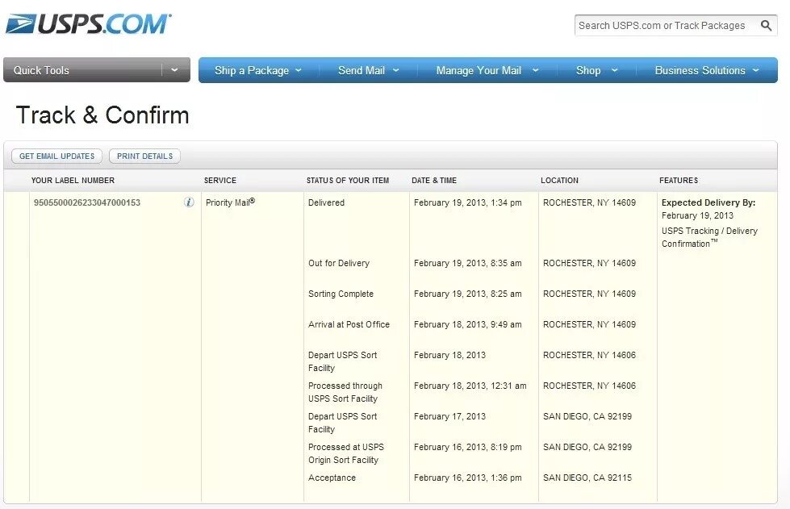Open the Shop menu

pos(588,70)
